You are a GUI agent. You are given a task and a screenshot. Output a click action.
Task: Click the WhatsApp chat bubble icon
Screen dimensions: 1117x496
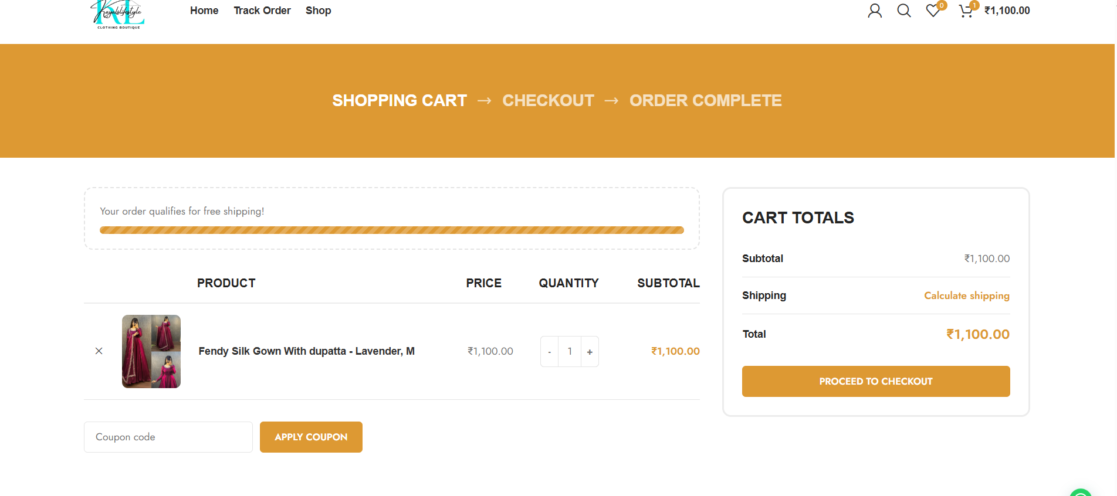tap(1081, 492)
